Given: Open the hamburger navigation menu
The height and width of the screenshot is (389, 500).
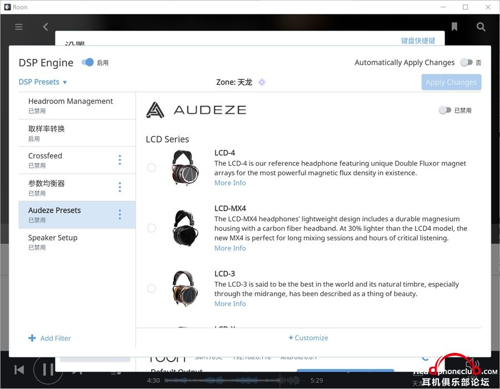Looking at the screenshot, I should click(x=18, y=27).
